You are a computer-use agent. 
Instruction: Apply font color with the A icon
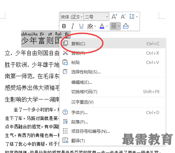[102, 26]
